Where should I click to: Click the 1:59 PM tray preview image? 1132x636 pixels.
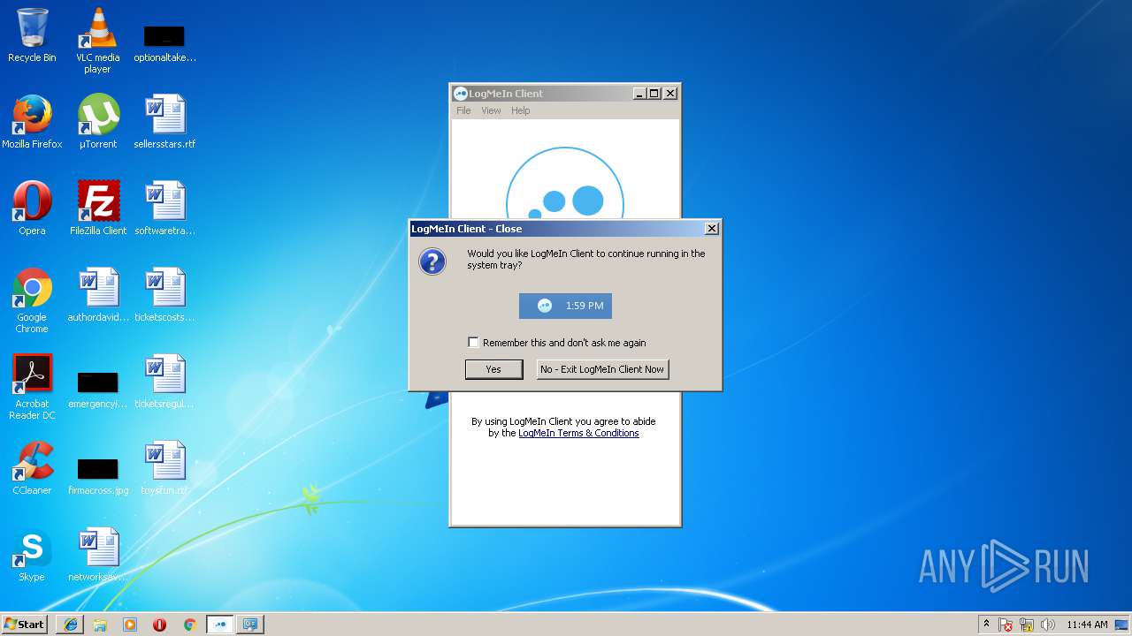click(x=565, y=306)
